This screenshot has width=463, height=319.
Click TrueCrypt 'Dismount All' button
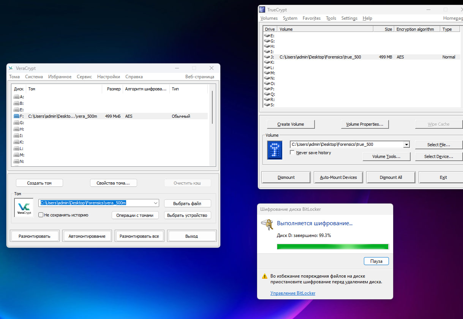pyautogui.click(x=391, y=177)
